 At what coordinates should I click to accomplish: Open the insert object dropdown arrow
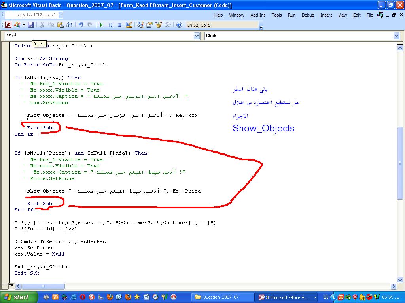point(24,25)
